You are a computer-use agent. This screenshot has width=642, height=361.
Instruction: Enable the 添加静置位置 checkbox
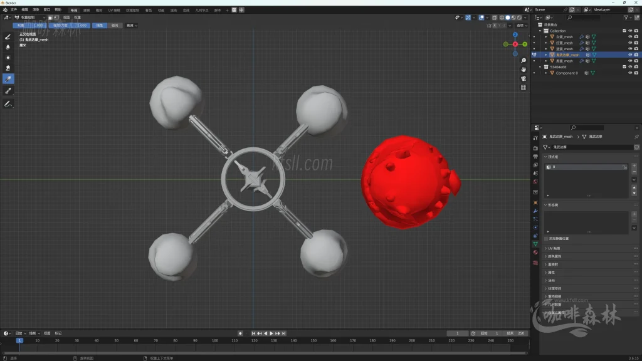[x=546, y=239]
